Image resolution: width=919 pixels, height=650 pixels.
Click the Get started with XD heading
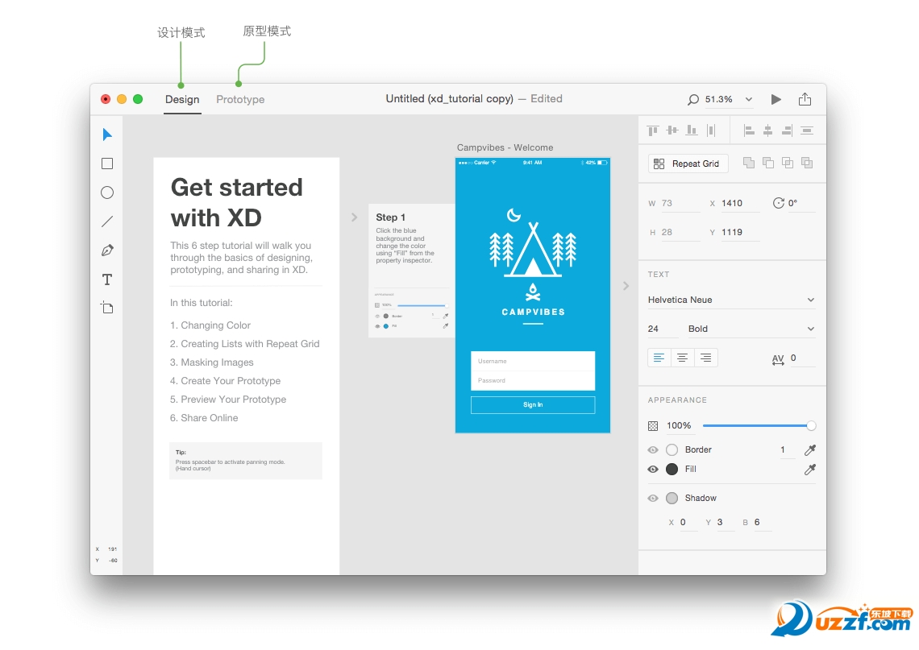point(237,203)
